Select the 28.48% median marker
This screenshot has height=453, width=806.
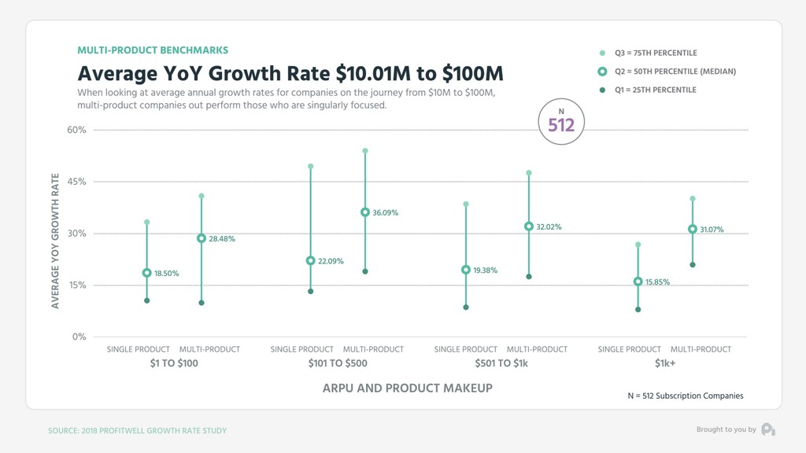tap(201, 238)
